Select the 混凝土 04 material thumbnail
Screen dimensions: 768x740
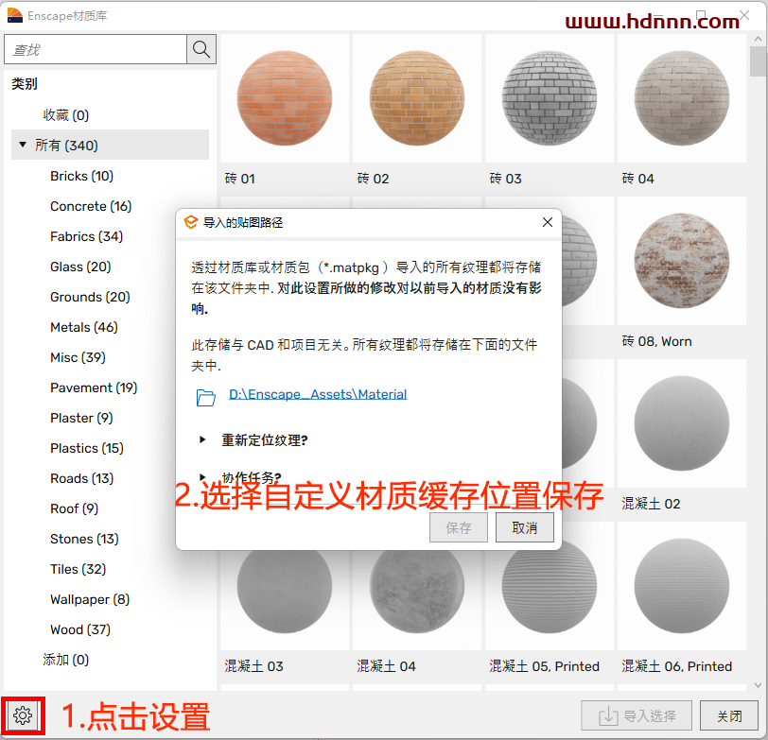coord(417,592)
